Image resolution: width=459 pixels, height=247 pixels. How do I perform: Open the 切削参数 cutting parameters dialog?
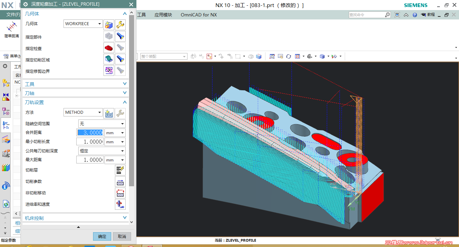coord(120,182)
